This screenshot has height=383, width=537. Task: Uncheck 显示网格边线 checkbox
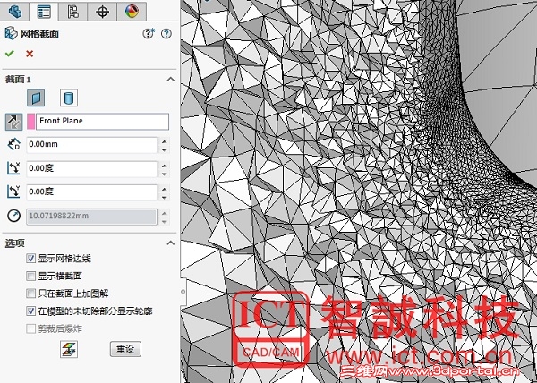click(30, 259)
